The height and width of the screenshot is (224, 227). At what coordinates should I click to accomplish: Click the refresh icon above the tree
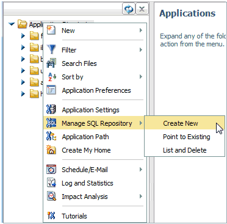(x=129, y=9)
